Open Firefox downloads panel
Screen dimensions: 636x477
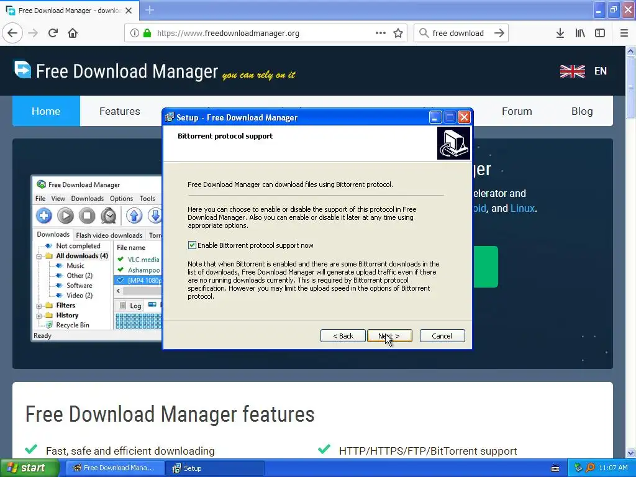[x=560, y=33]
